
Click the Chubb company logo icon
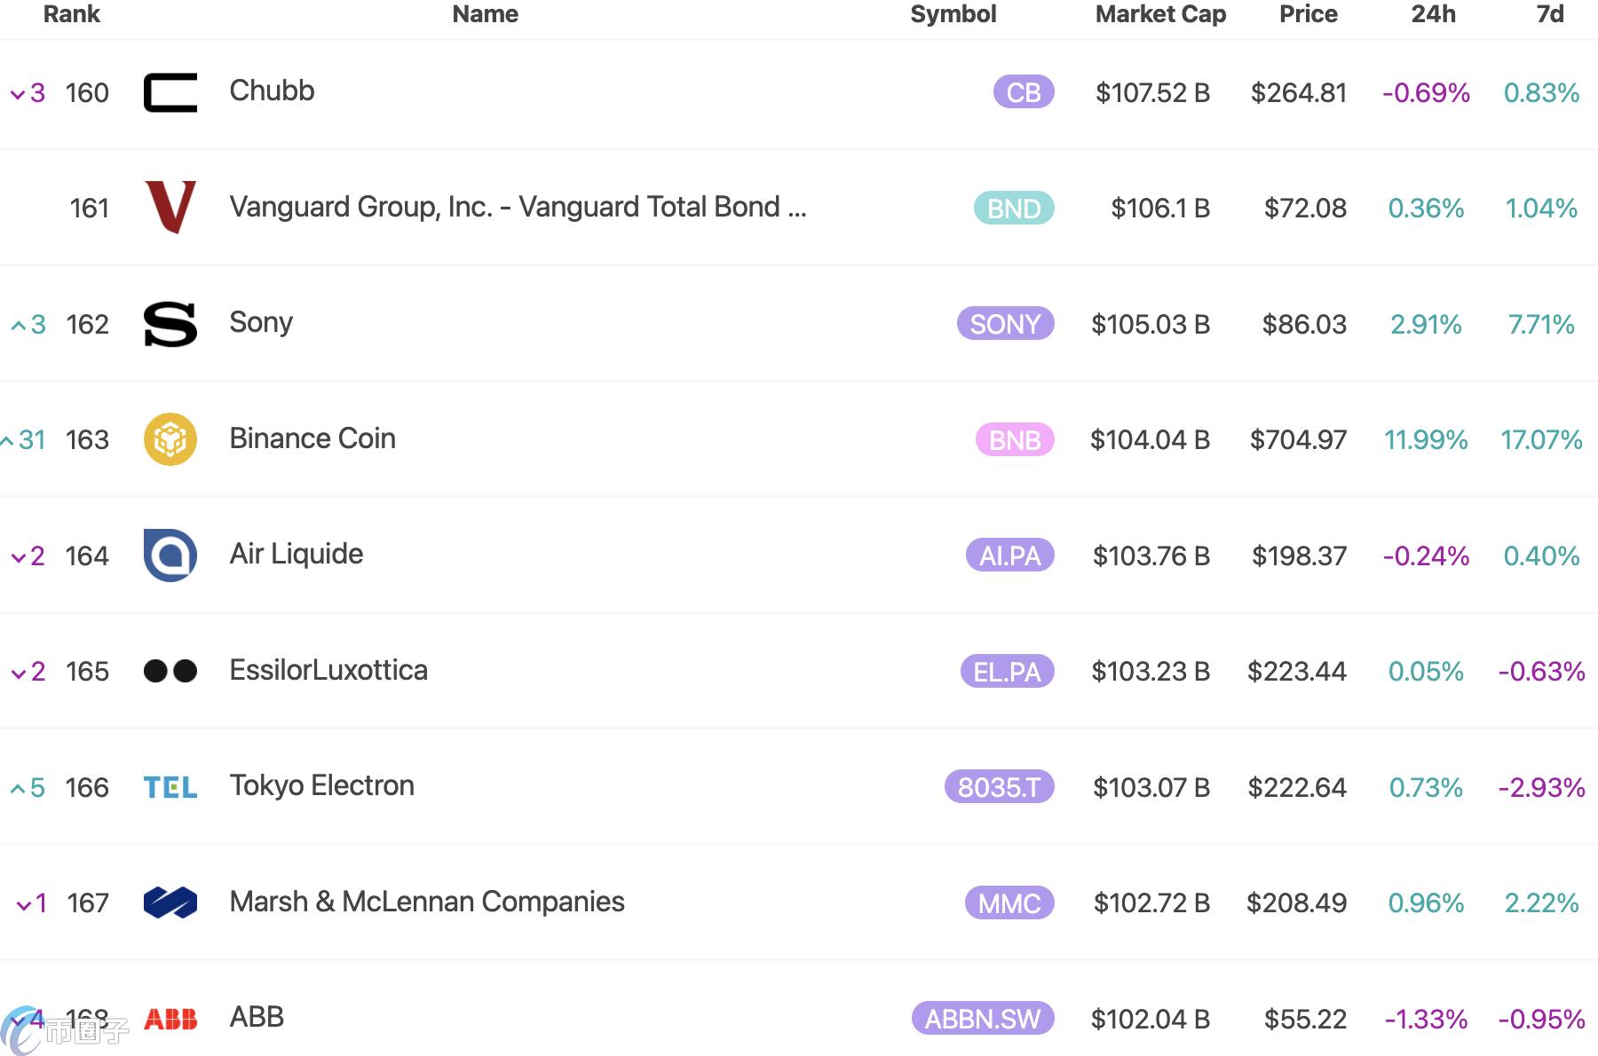pos(170,92)
